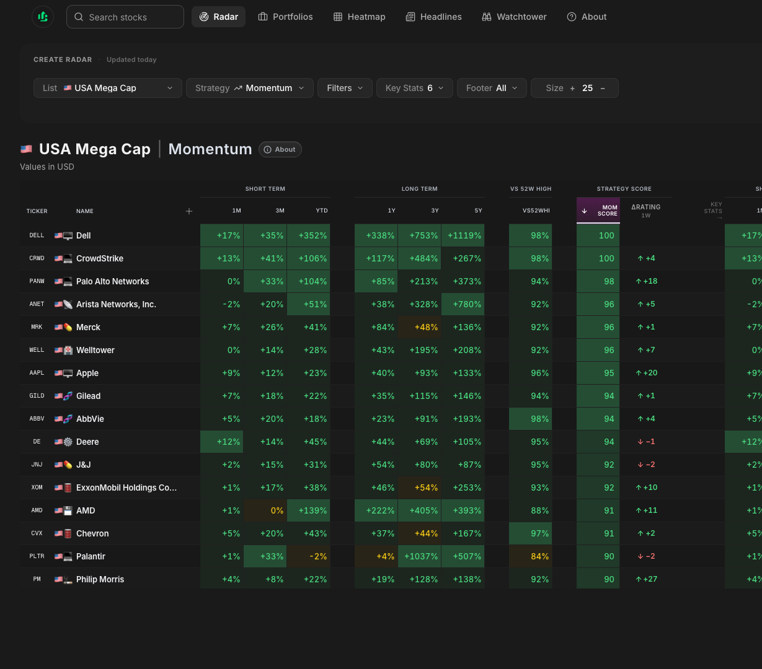Image resolution: width=762 pixels, height=669 pixels.
Task: Click the Deere gear icon
Action: [x=68, y=442]
